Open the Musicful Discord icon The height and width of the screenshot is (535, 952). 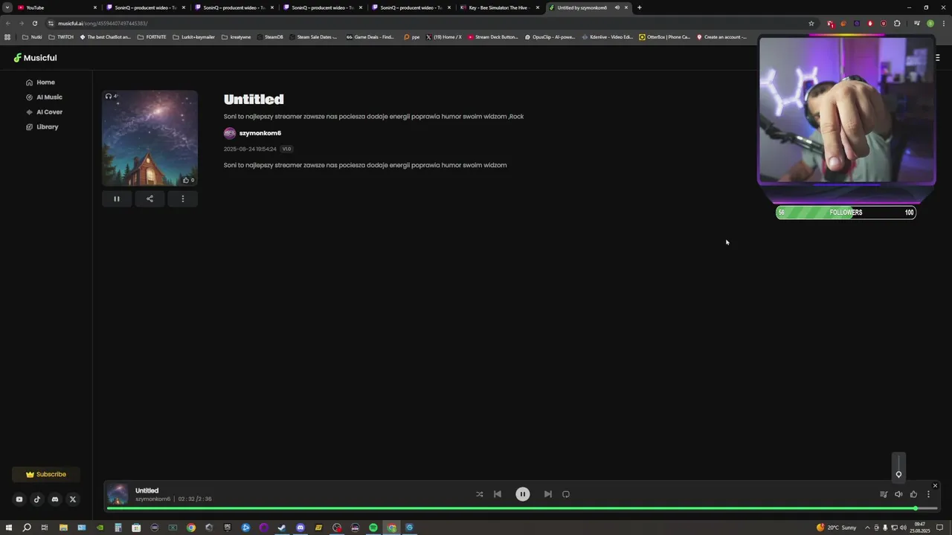coord(55,499)
